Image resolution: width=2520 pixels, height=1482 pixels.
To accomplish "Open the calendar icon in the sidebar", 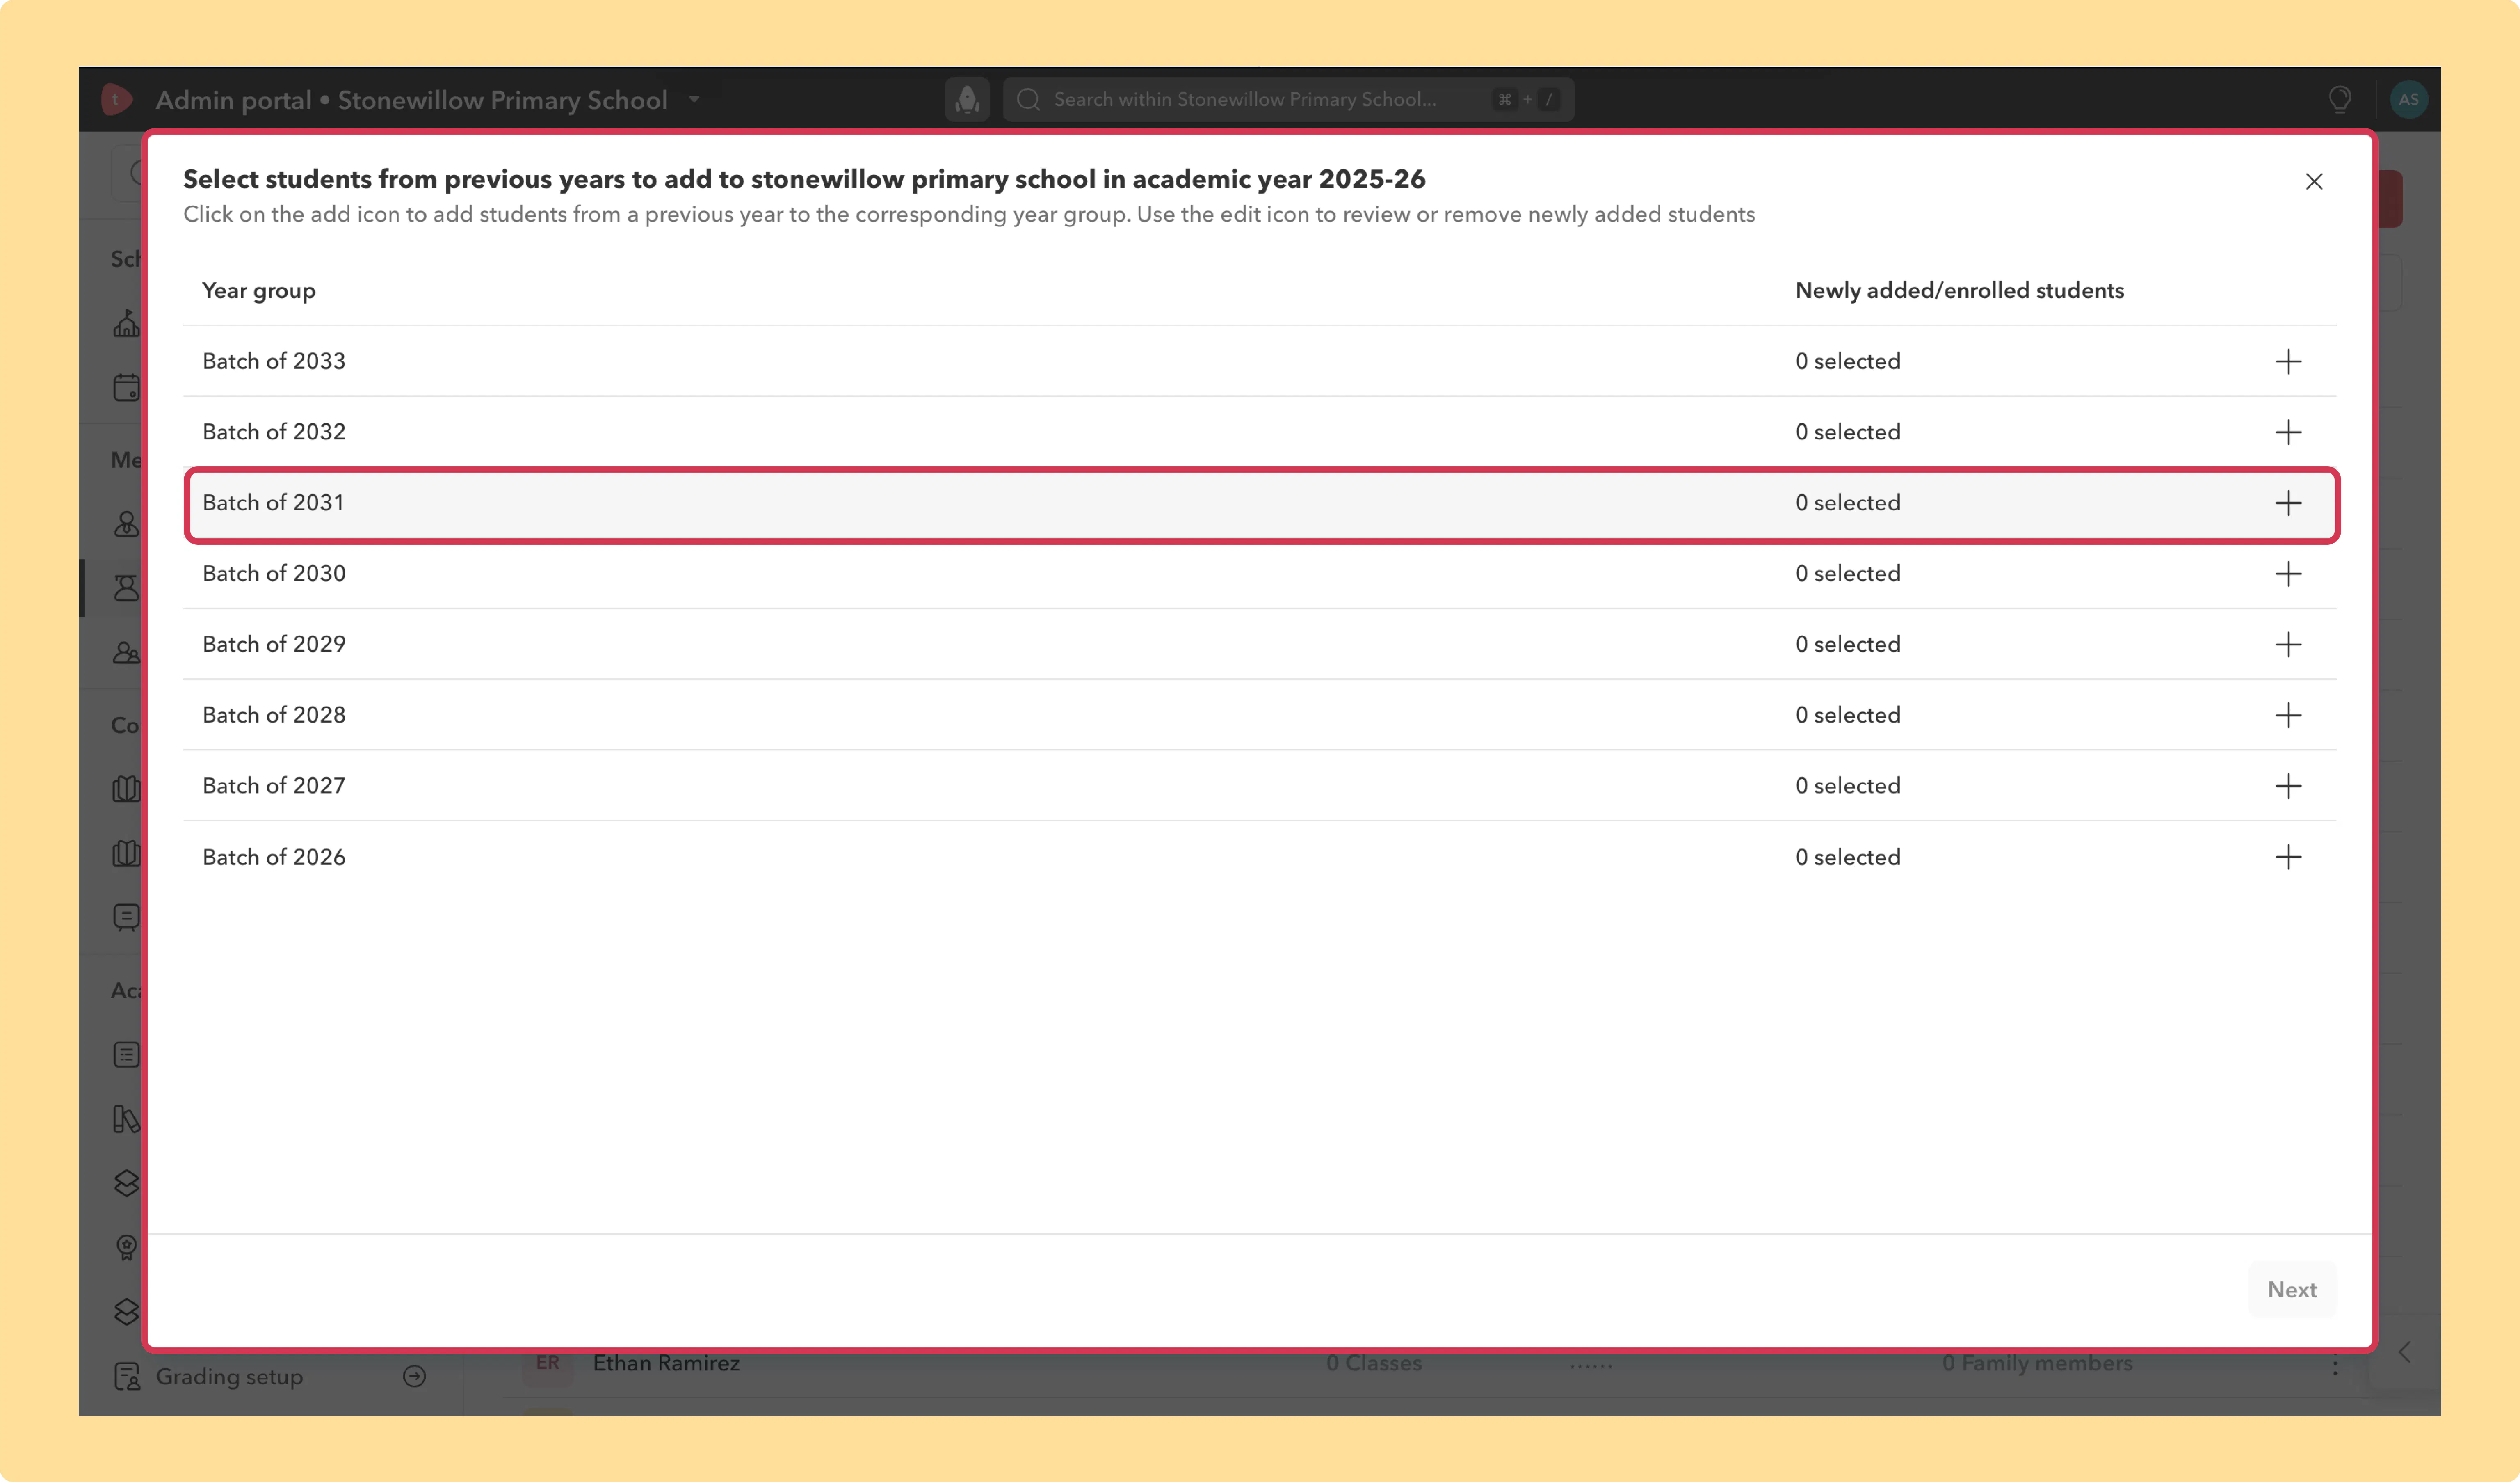I will click(127, 387).
